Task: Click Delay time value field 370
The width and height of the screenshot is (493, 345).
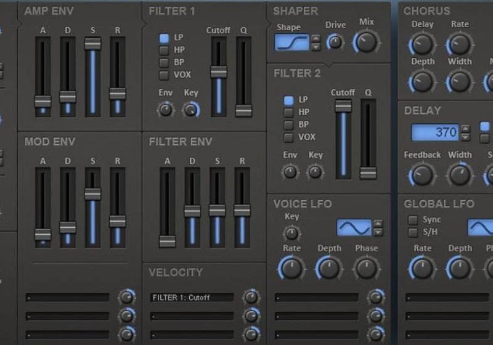Action: pos(435,132)
